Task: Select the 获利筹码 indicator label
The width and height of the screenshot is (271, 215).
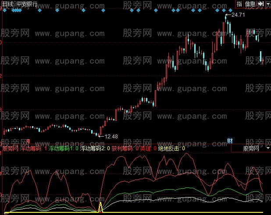Action: tap(123, 149)
